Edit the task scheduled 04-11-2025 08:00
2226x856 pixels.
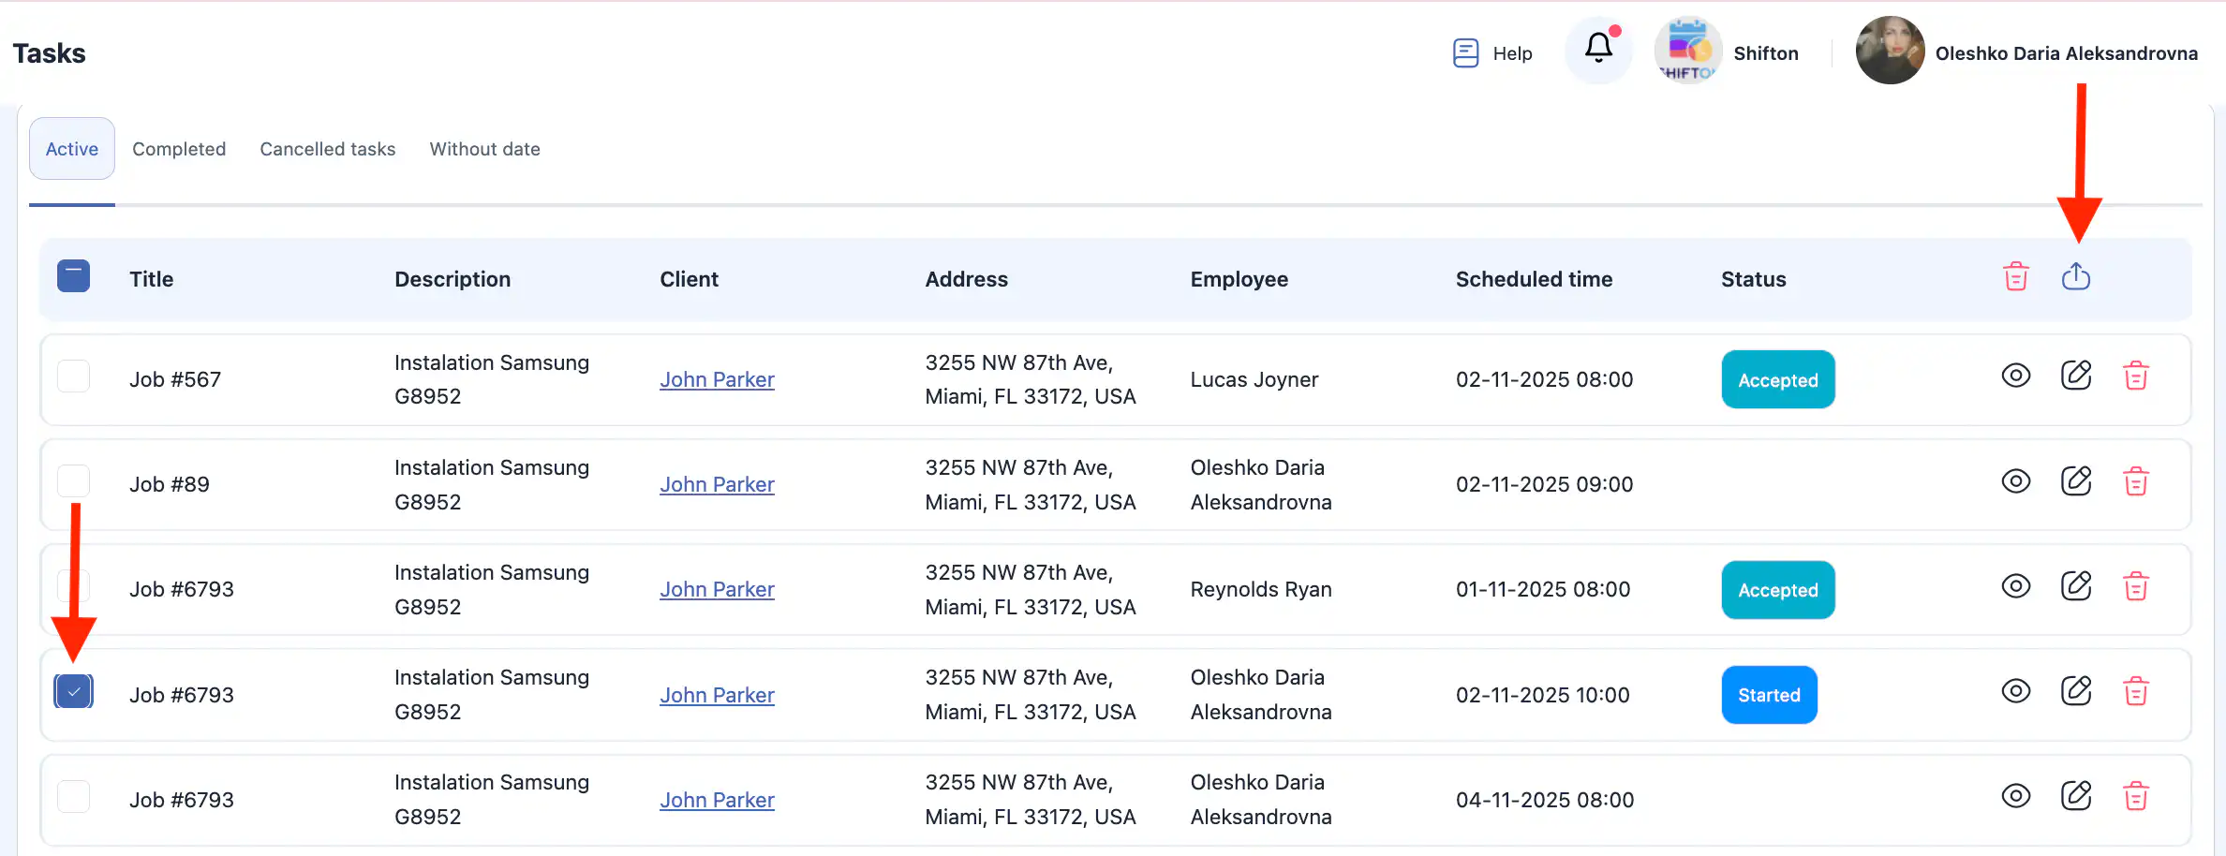(x=2075, y=797)
